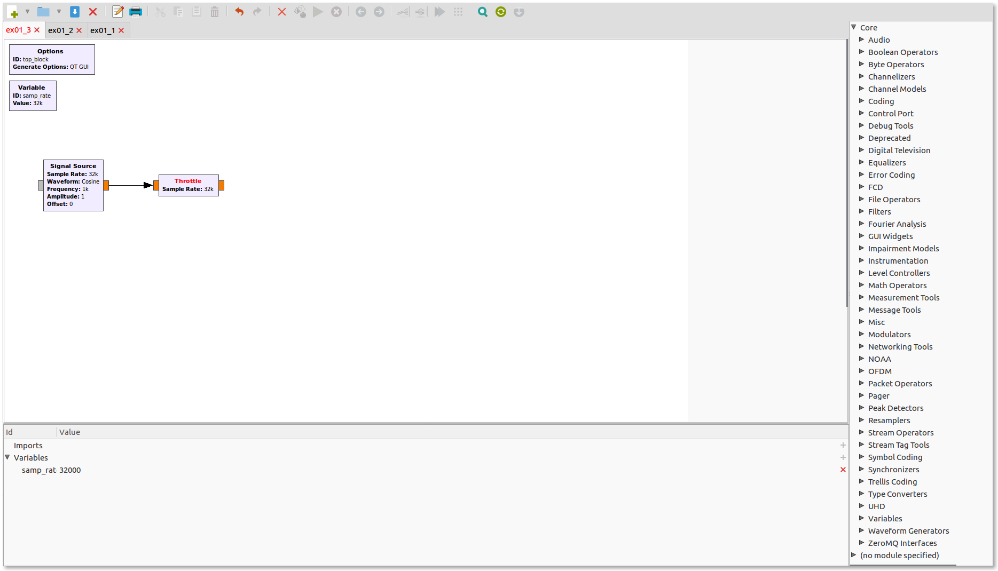Toggle hide disabled blocks grid icon
The height and width of the screenshot is (571, 998).
pos(458,12)
